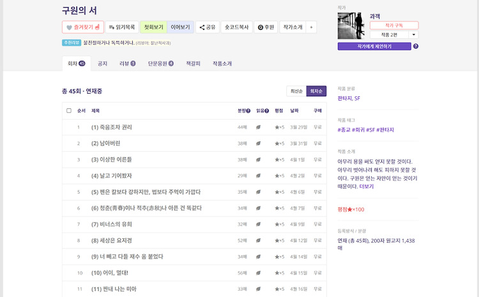Click the 숏코드복사 copy shortcode button

(x=236, y=27)
